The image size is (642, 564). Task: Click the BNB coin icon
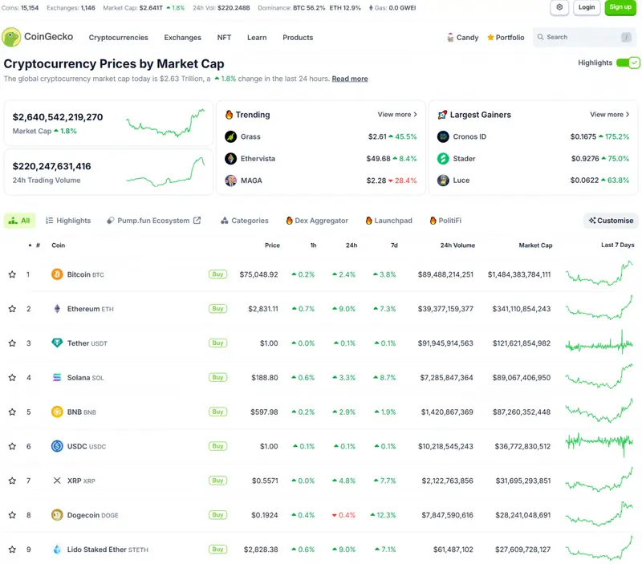coord(57,412)
